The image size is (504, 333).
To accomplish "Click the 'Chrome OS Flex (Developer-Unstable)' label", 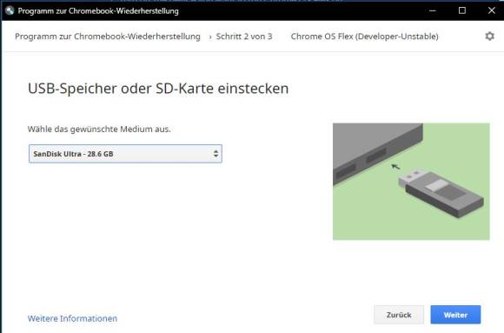I will point(364,37).
